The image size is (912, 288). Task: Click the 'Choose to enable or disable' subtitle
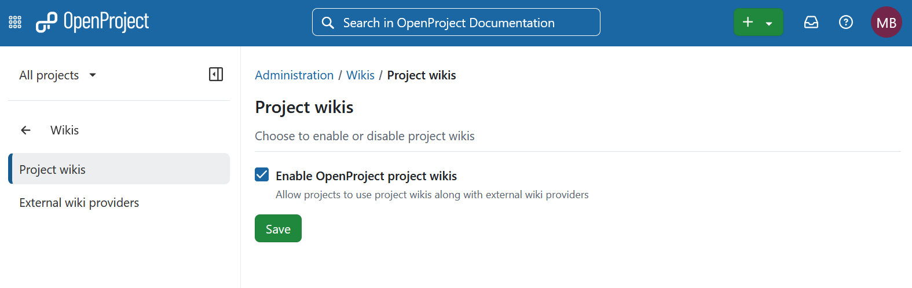click(365, 136)
